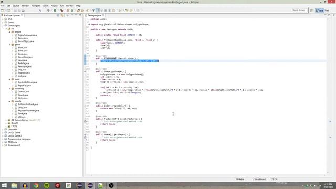
Task: Click the green Run button in toolbar
Action: coord(55,10)
